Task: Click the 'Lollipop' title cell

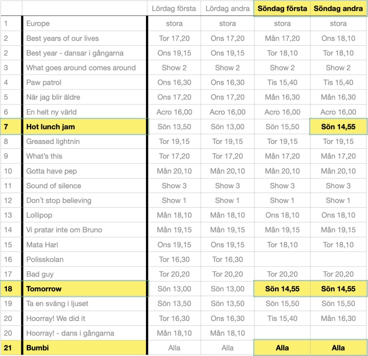Action: [85, 215]
